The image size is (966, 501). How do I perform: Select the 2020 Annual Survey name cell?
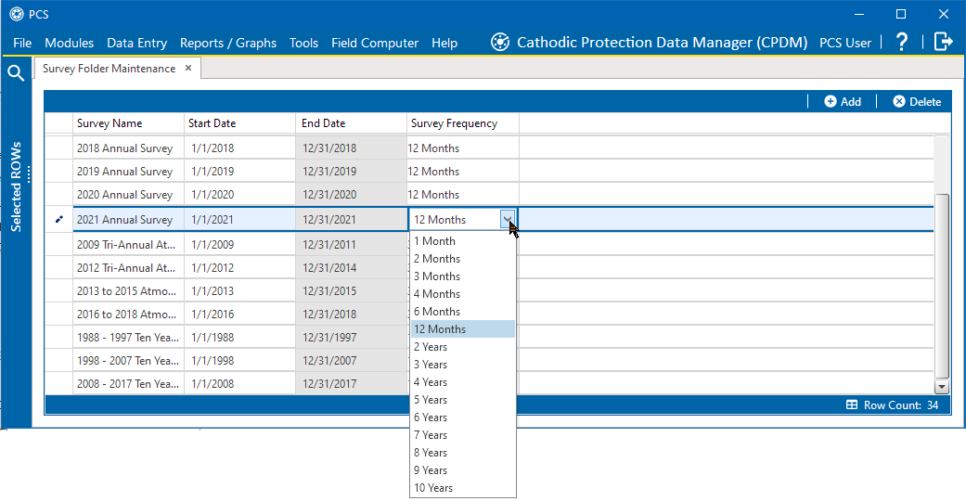tap(128, 195)
